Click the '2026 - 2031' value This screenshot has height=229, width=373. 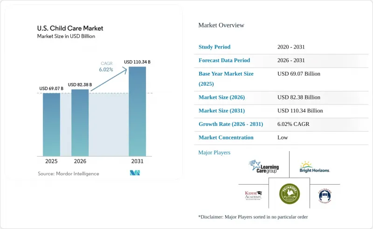pos(291,60)
